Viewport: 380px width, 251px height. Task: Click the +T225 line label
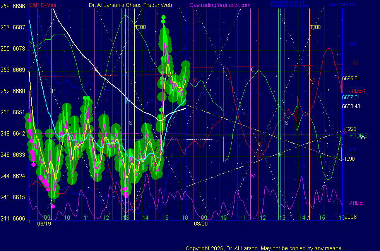[x=349, y=129]
